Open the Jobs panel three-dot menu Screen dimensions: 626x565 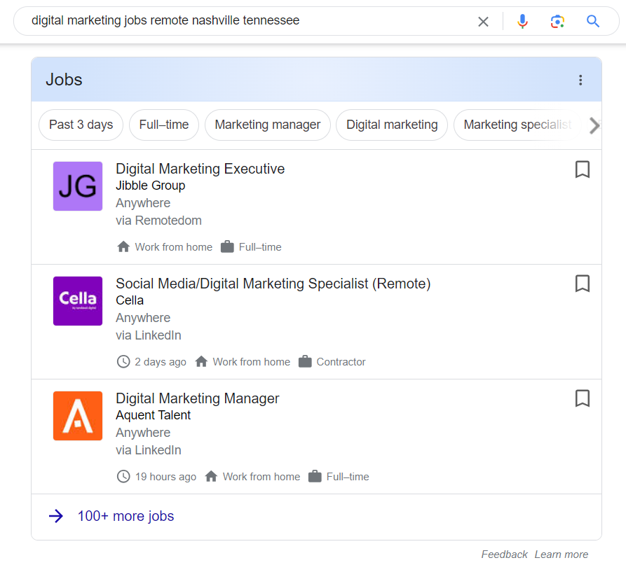580,80
